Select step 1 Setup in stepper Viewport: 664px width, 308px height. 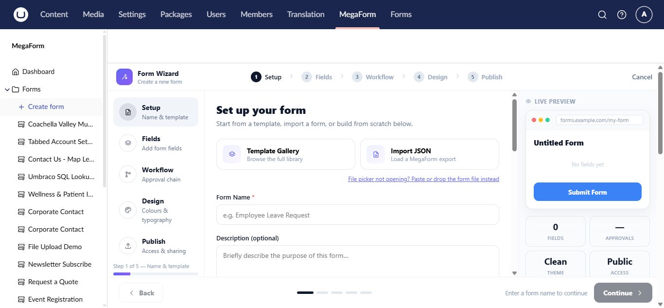pos(266,77)
